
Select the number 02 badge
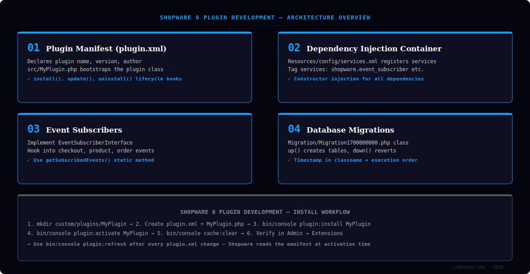pyautogui.click(x=294, y=48)
